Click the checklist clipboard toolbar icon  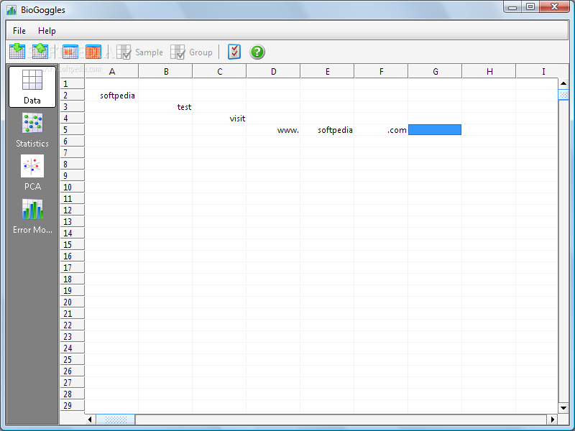tap(234, 52)
